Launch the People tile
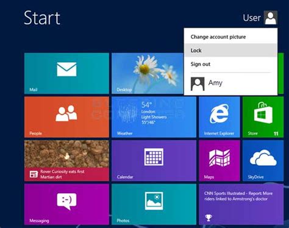The image size is (289, 228). click(66, 117)
